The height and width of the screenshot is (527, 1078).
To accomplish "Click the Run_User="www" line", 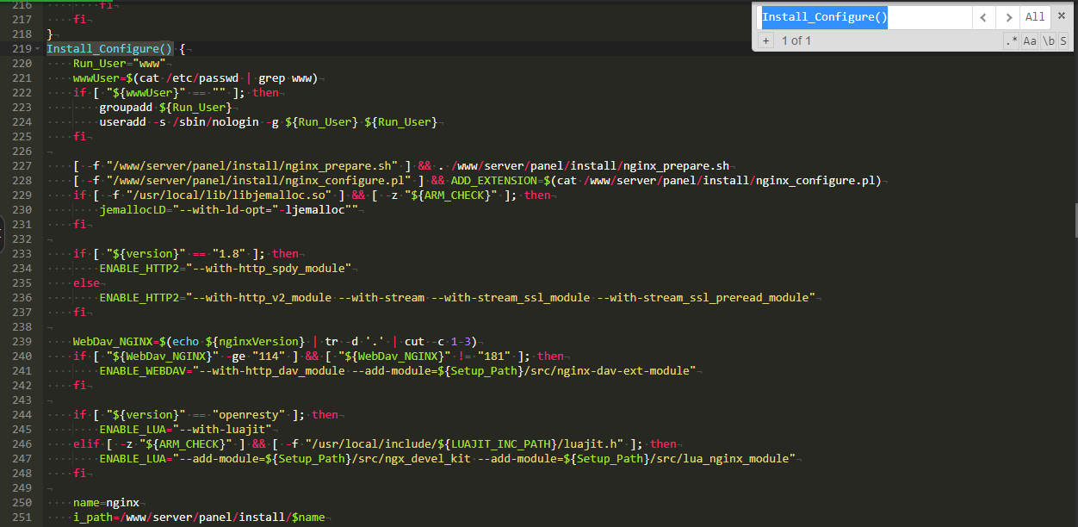I will coord(121,64).
